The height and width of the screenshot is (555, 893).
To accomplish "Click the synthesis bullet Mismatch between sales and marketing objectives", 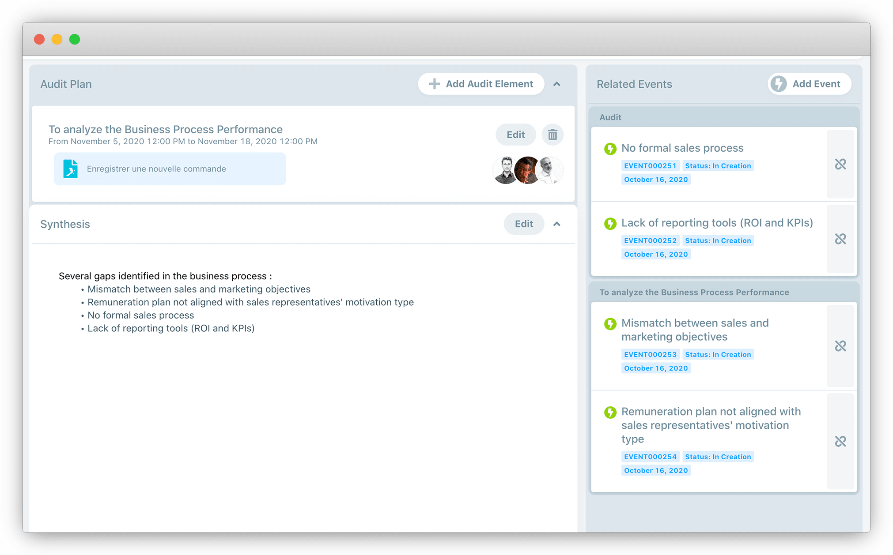I will [199, 289].
